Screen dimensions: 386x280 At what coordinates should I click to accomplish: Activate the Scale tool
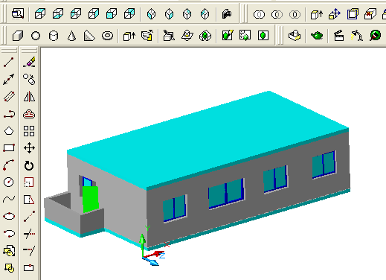pos(29,182)
